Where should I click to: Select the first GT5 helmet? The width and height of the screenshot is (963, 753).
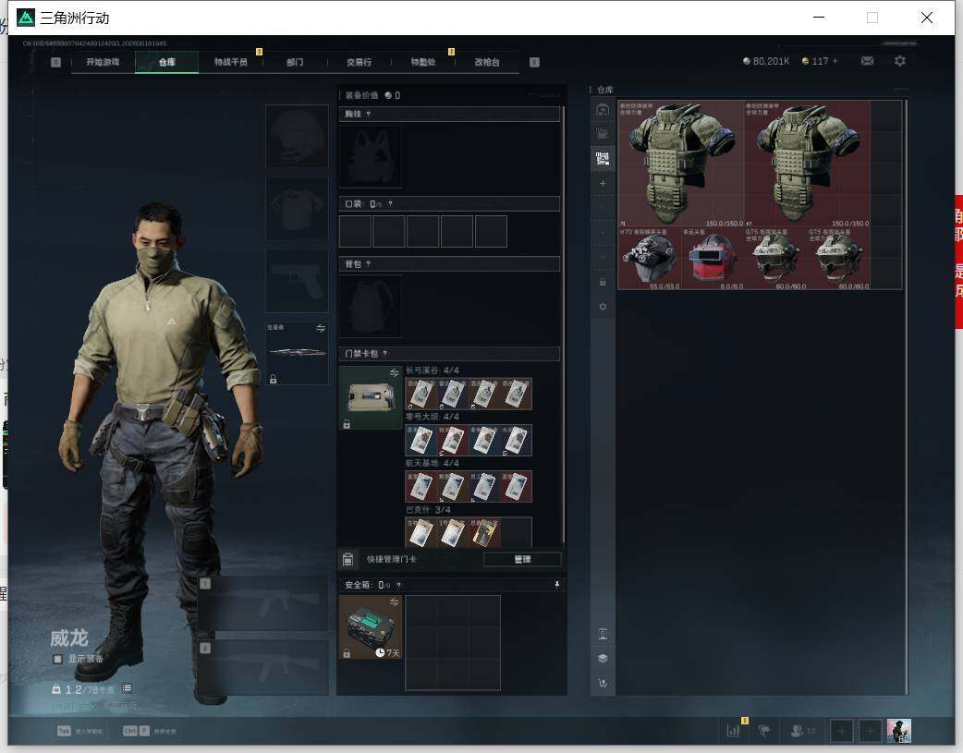pyautogui.click(x=775, y=258)
